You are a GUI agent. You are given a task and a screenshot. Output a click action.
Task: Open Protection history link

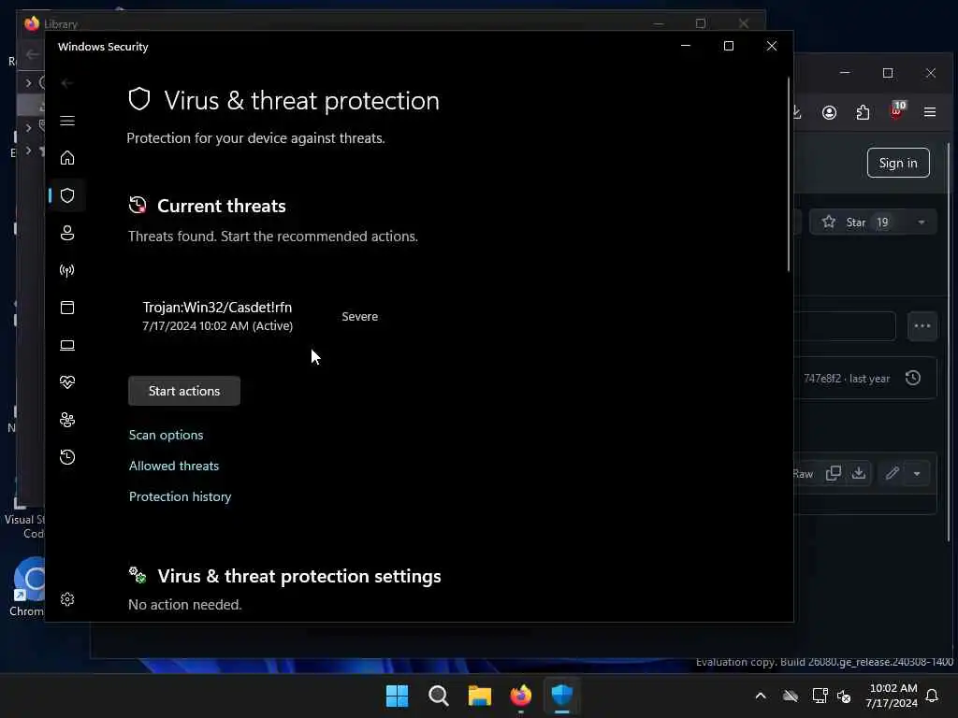(x=181, y=496)
